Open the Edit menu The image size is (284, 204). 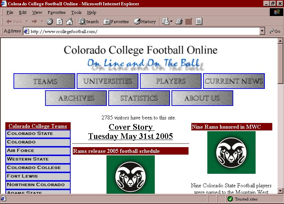[23, 12]
